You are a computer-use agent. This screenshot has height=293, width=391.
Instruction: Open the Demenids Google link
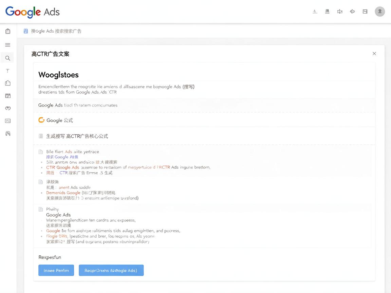[x=63, y=193]
